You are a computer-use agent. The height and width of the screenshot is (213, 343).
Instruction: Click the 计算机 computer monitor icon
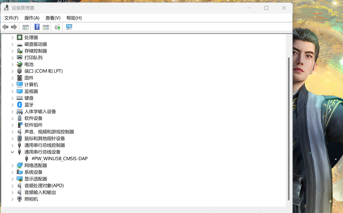[19, 85]
